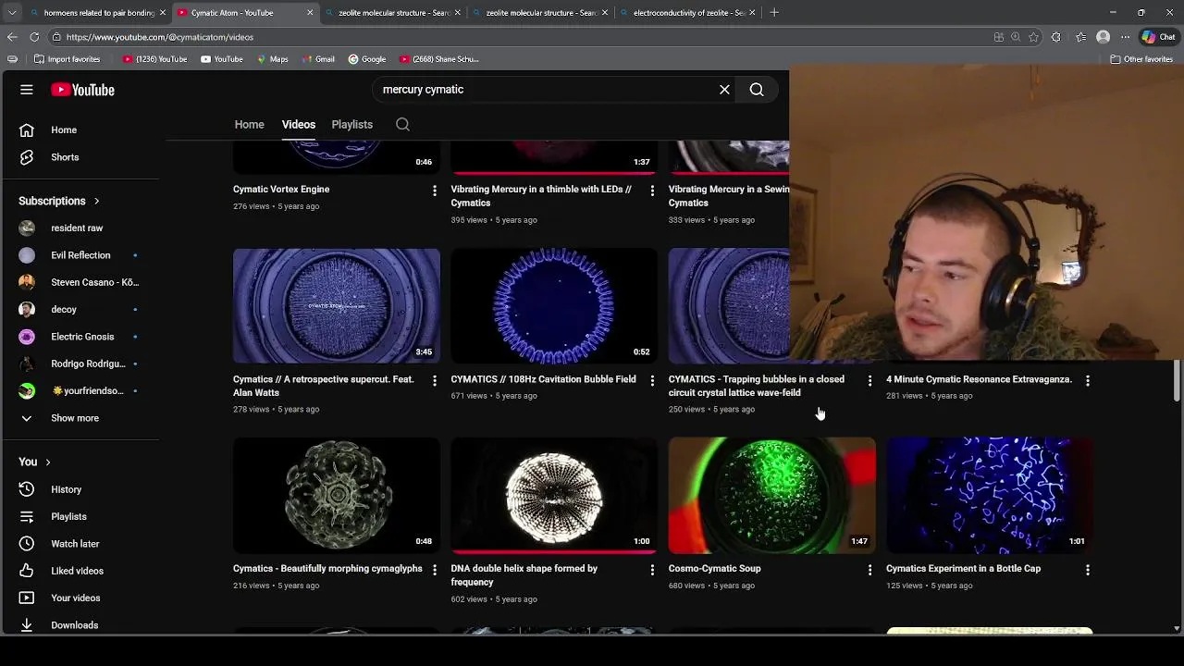
Task: Open 4 Minute Cymatic Resonance Extravaganza title
Action: tap(979, 379)
